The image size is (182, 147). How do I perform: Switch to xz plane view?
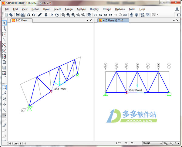pyautogui.click(x=106, y=15)
